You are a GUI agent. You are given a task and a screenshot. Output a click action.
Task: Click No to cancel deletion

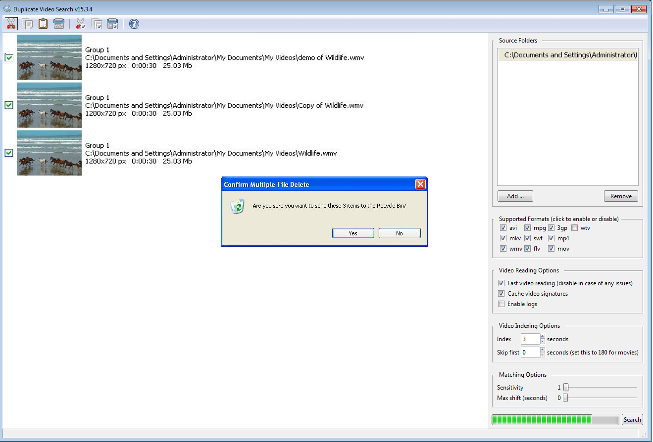[400, 233]
